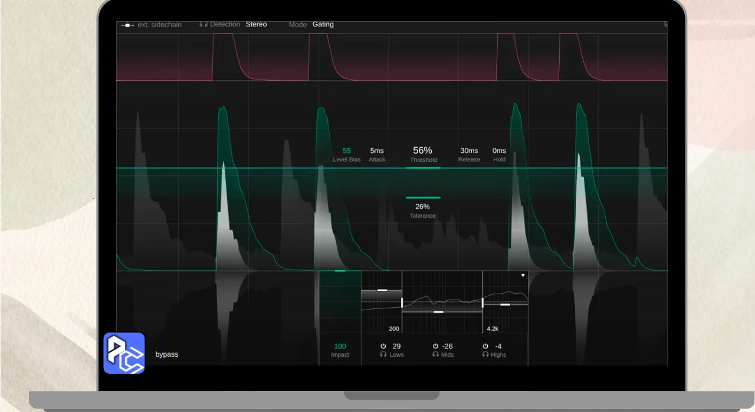Solo the Mids band with headphones icon
Image resolution: width=755 pixels, height=412 pixels.
click(x=435, y=355)
